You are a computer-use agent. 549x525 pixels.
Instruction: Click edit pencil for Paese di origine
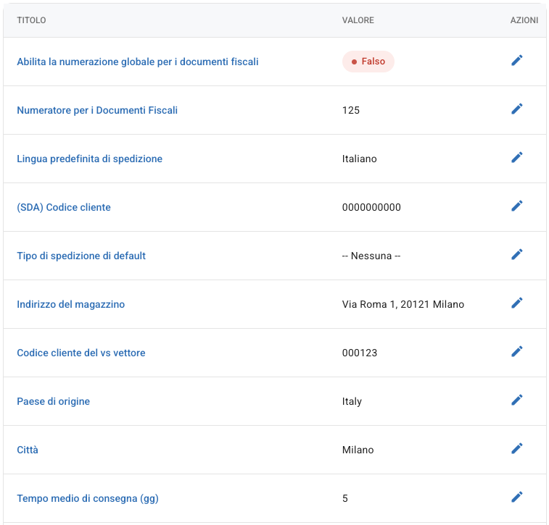pos(517,400)
